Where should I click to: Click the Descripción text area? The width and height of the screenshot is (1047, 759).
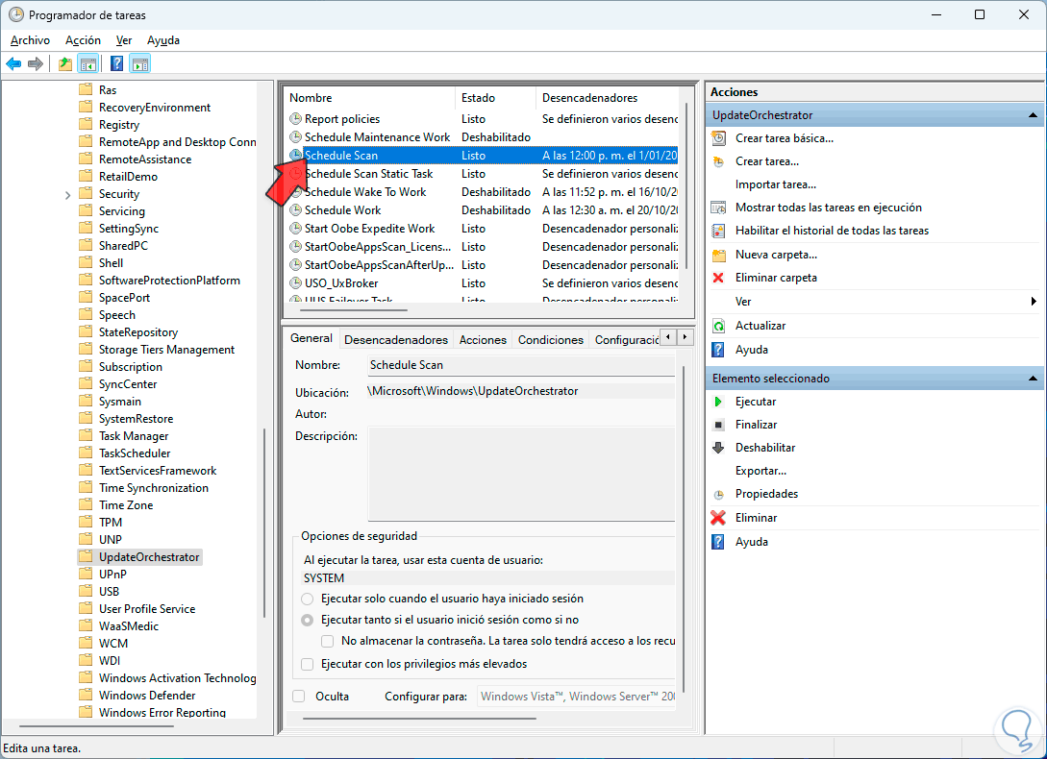tap(521, 474)
